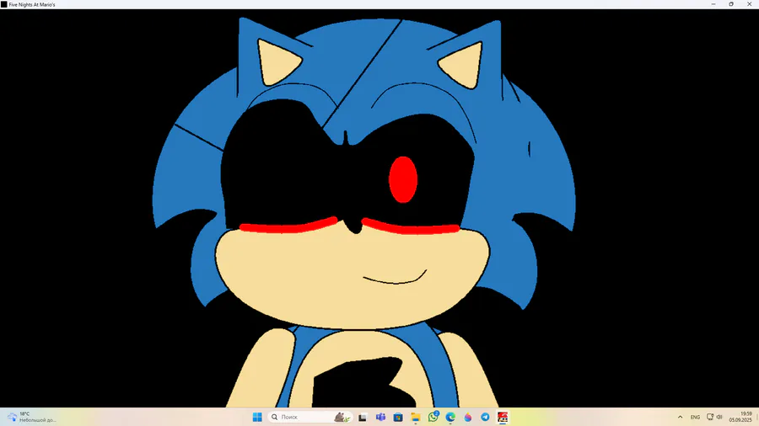Launch Microsoft Teams from the taskbar
Image resolution: width=759 pixels, height=426 pixels.
pos(380,417)
